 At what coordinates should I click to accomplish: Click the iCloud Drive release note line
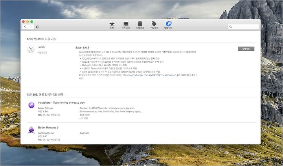click(x=121, y=58)
